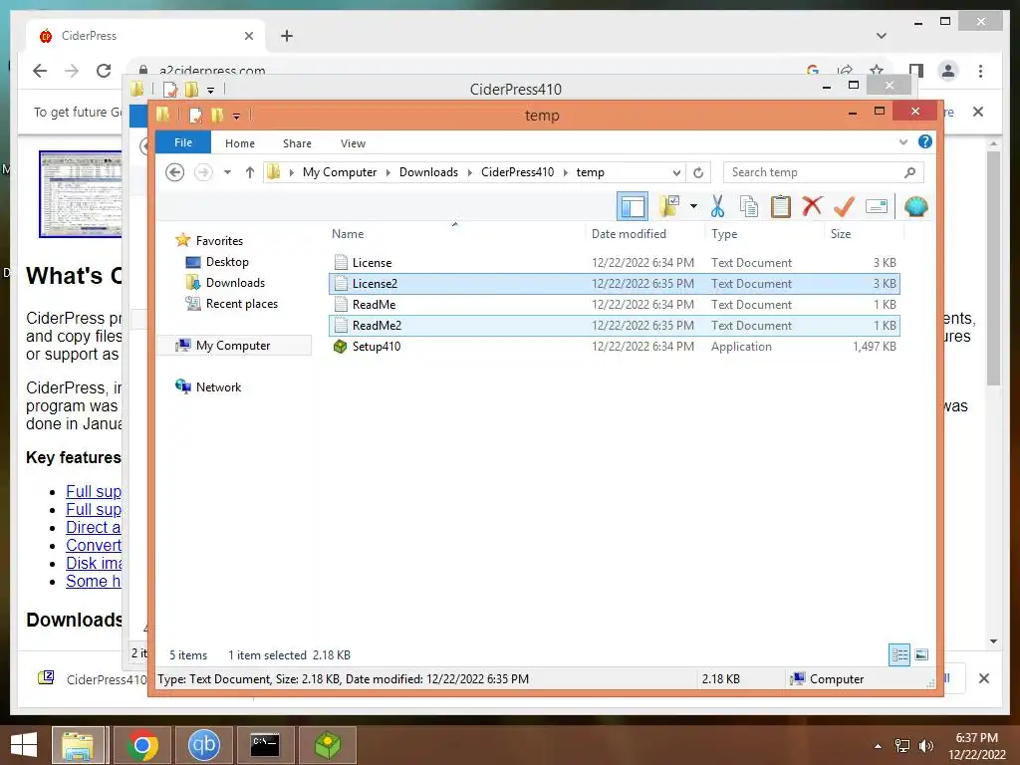Open qBittorrent from the taskbar
Viewport: 1020px width, 765px height.
pyautogui.click(x=204, y=745)
